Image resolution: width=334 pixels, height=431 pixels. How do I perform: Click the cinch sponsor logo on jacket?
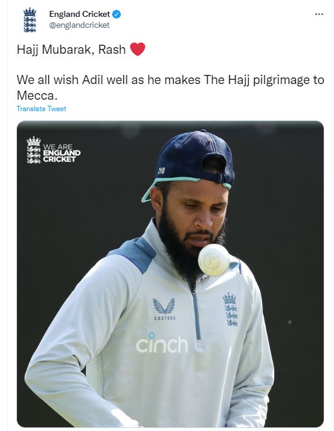[162, 343]
